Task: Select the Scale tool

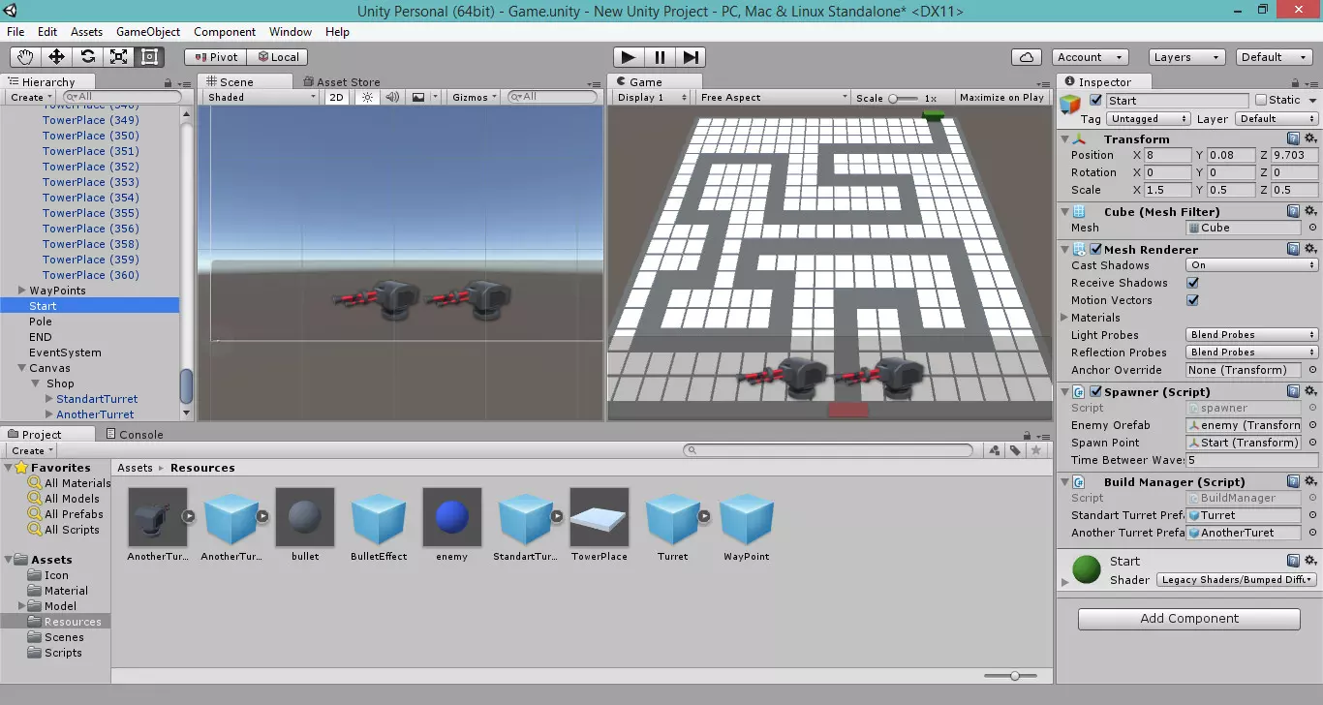Action: 118,57
